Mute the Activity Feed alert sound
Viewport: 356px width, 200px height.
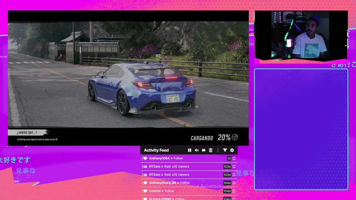[x=197, y=150]
